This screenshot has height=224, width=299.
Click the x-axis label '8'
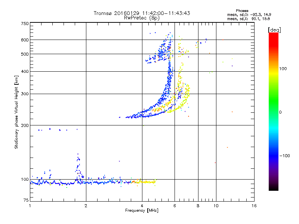pos(198,206)
